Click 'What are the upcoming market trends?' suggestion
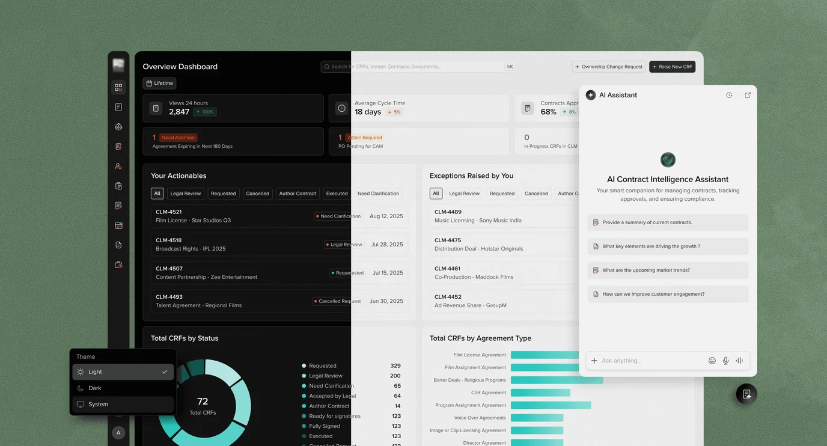The width and height of the screenshot is (827, 446). [668, 270]
